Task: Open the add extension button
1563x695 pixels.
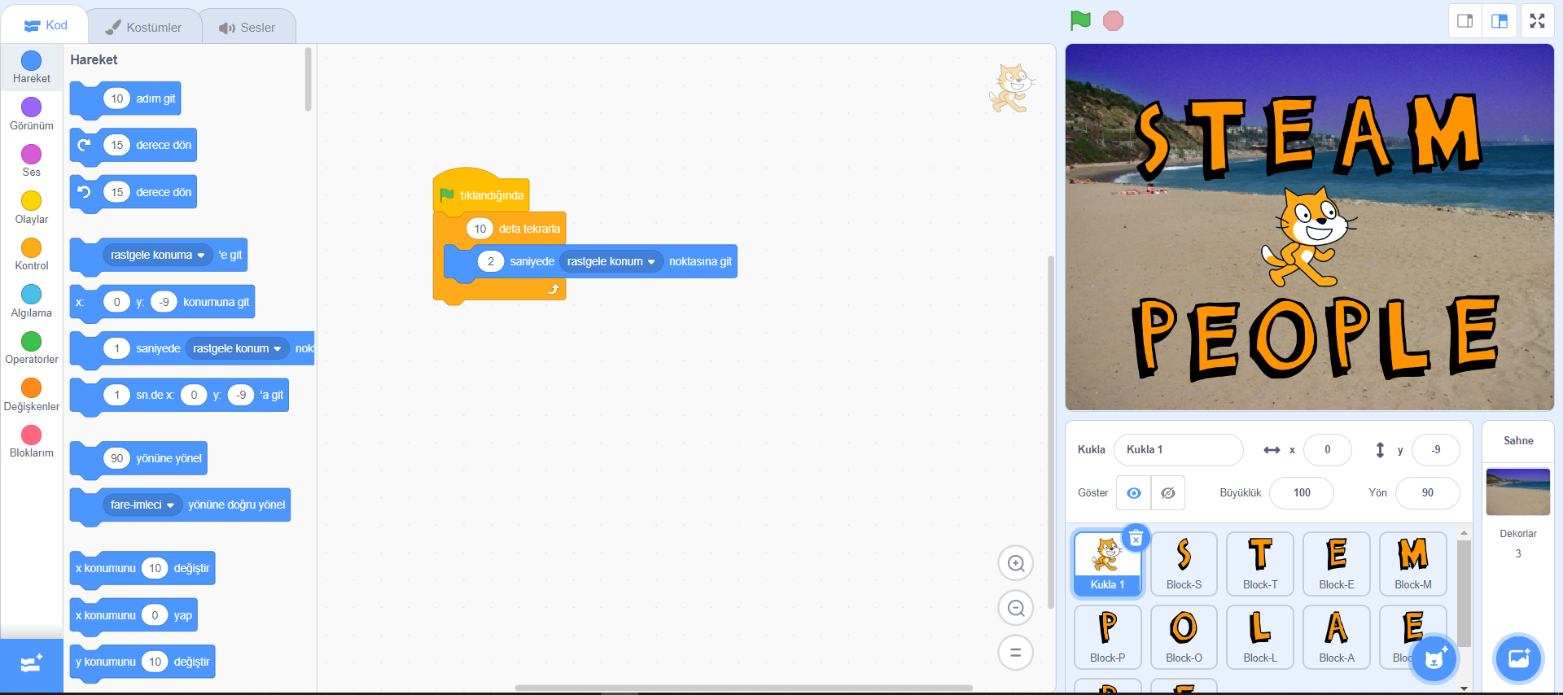Action: click(x=31, y=664)
